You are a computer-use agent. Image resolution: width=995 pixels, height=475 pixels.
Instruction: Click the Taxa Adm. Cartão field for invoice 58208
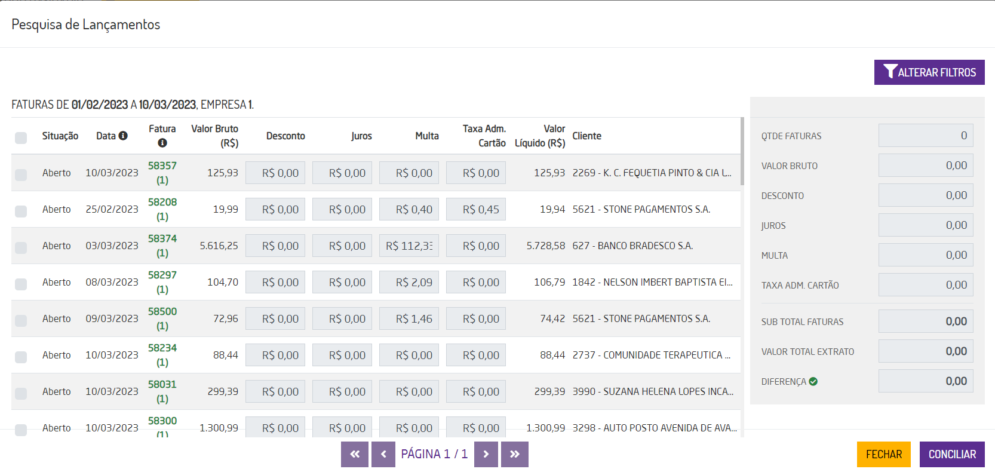click(x=476, y=209)
